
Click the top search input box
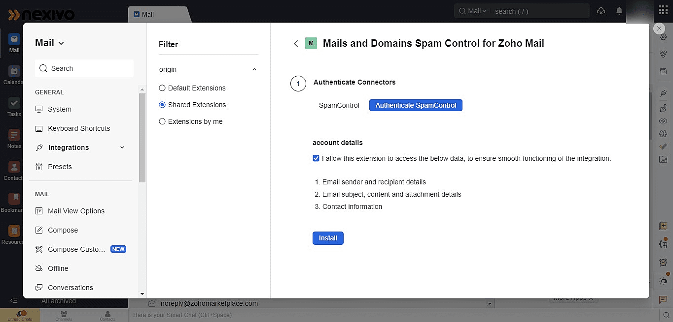tap(539, 11)
